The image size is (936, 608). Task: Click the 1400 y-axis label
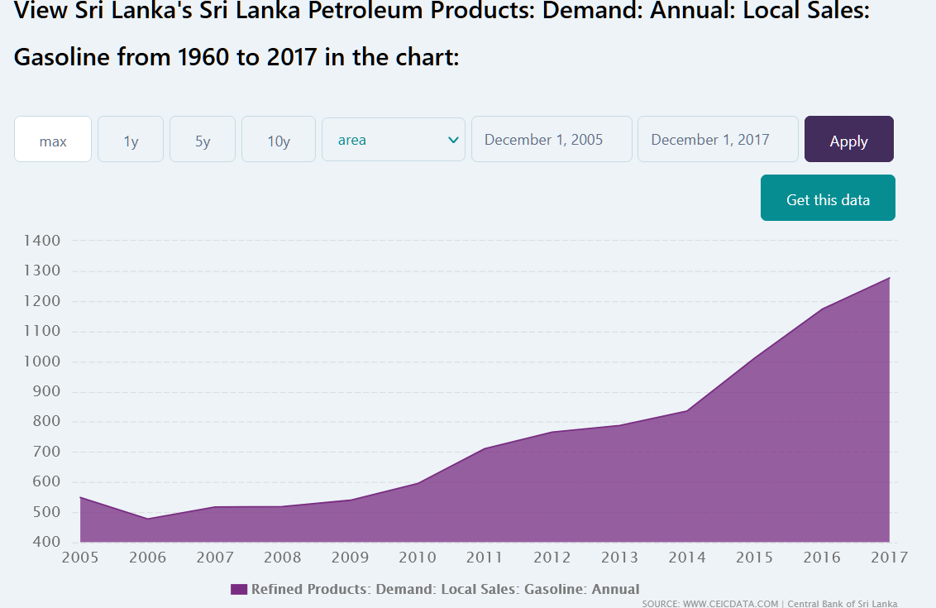42,241
